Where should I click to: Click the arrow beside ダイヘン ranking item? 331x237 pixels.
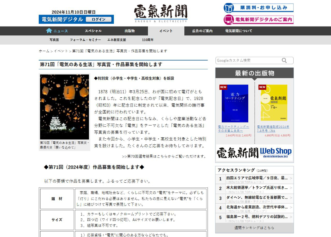point(291,198)
